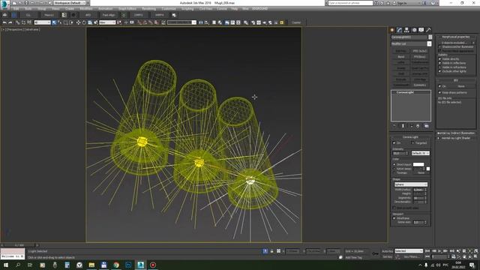The width and height of the screenshot is (480, 270).
Task: Collapse the Nonphysical properties rollout
Action: 455,37
